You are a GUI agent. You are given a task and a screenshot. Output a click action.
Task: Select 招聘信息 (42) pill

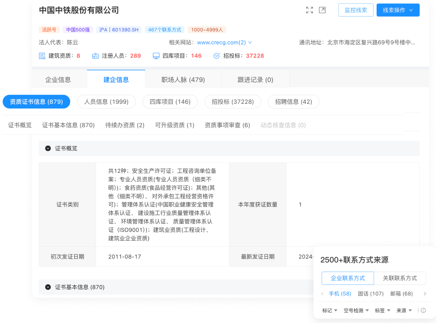click(x=294, y=102)
